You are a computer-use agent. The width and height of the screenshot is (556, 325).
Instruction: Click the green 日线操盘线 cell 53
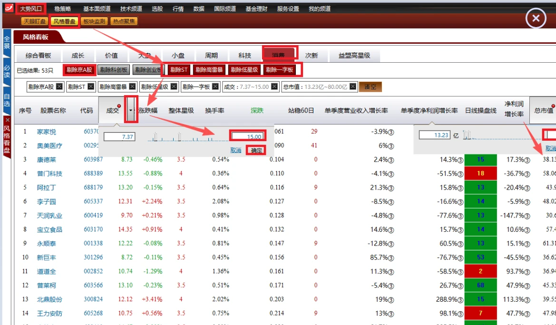click(480, 258)
